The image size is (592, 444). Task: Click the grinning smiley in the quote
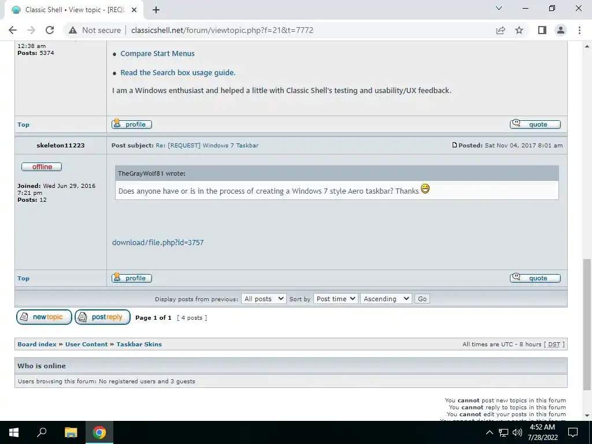click(425, 188)
